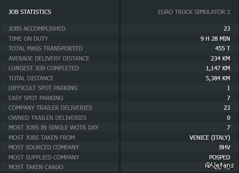Click the JOB STATISTICS header title

[x=30, y=12]
